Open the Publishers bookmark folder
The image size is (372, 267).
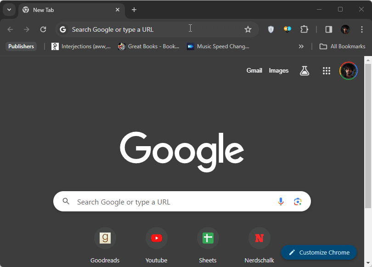pos(21,46)
